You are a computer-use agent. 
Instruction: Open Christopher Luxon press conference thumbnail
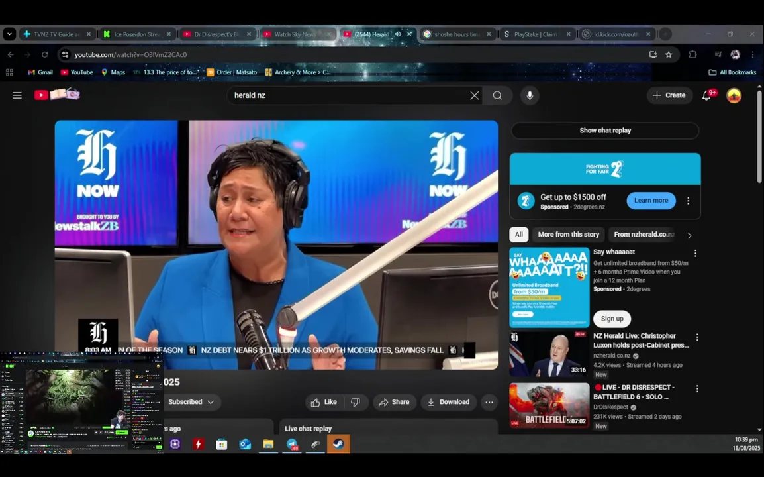(x=549, y=354)
